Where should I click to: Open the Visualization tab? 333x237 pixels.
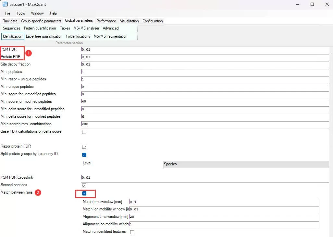(x=129, y=21)
